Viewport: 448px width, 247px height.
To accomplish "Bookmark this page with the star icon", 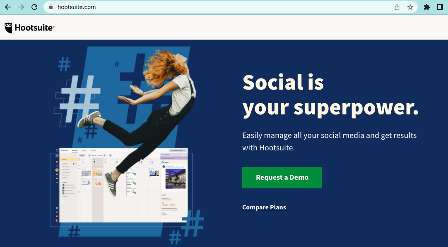I will (410, 7).
